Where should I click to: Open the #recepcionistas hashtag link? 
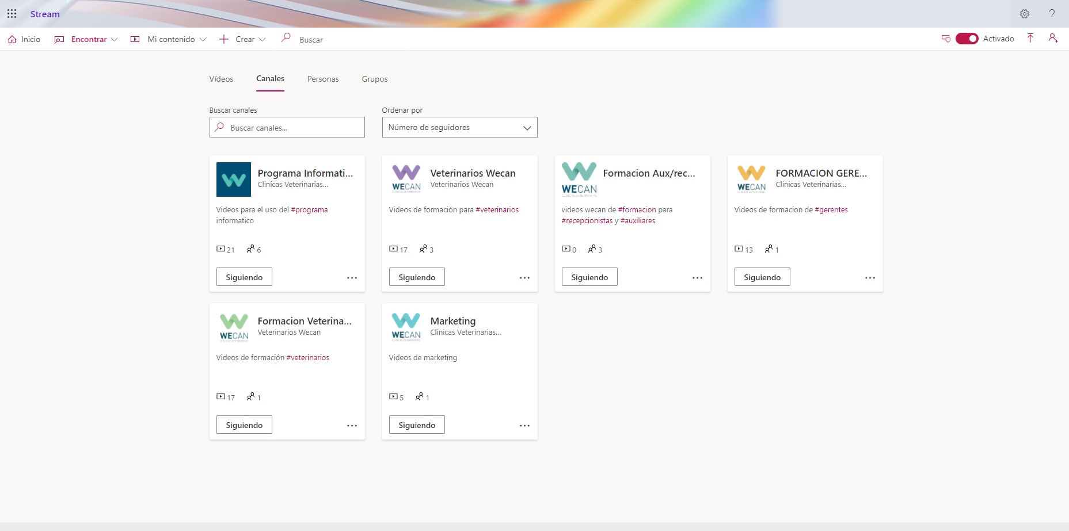point(587,221)
